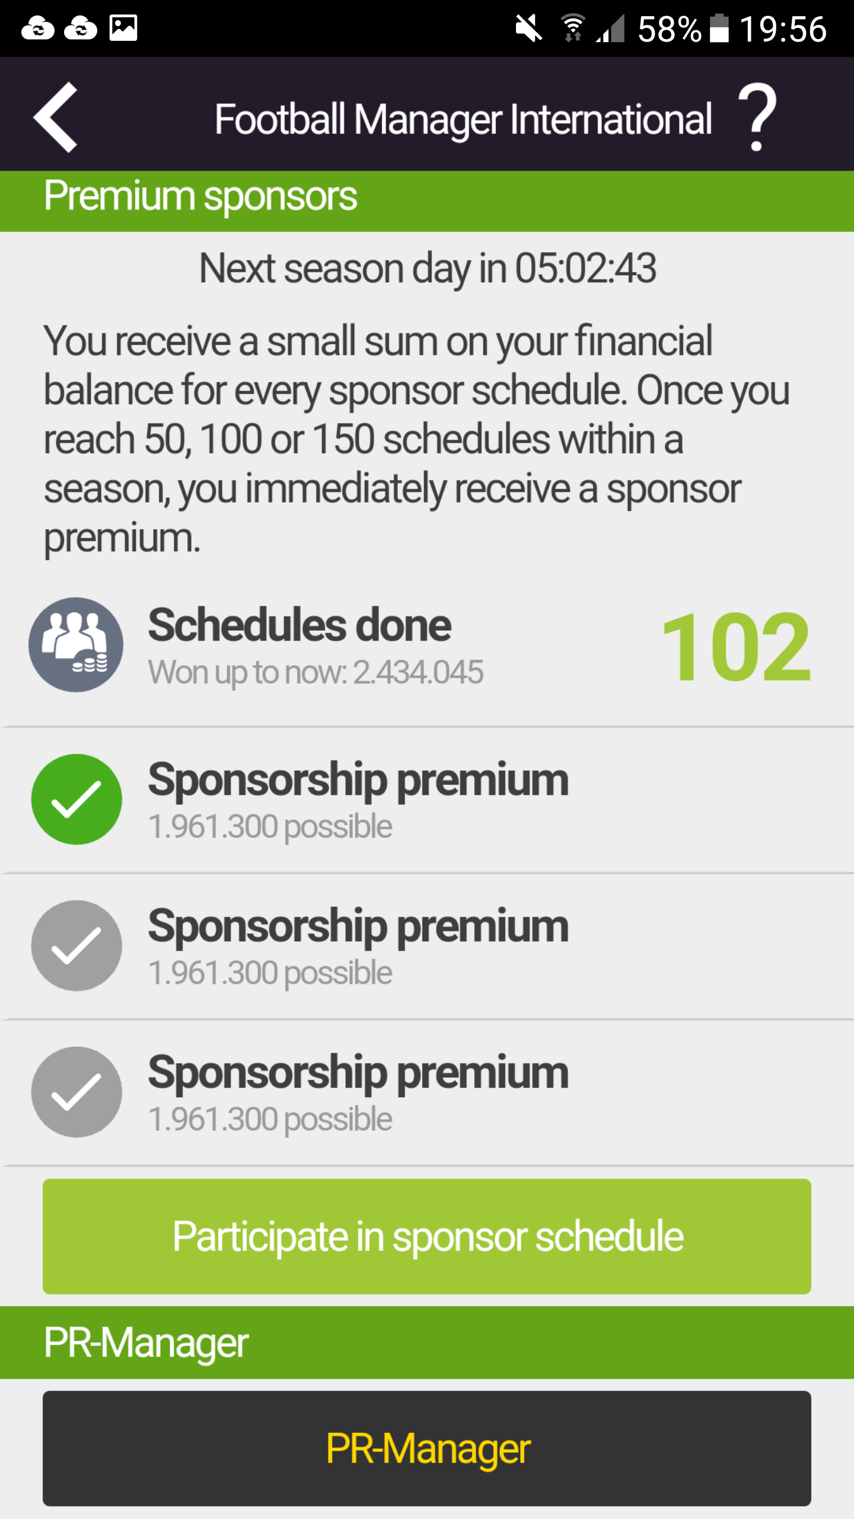Open help via the question mark icon
Image resolution: width=854 pixels, height=1519 pixels.
click(757, 116)
